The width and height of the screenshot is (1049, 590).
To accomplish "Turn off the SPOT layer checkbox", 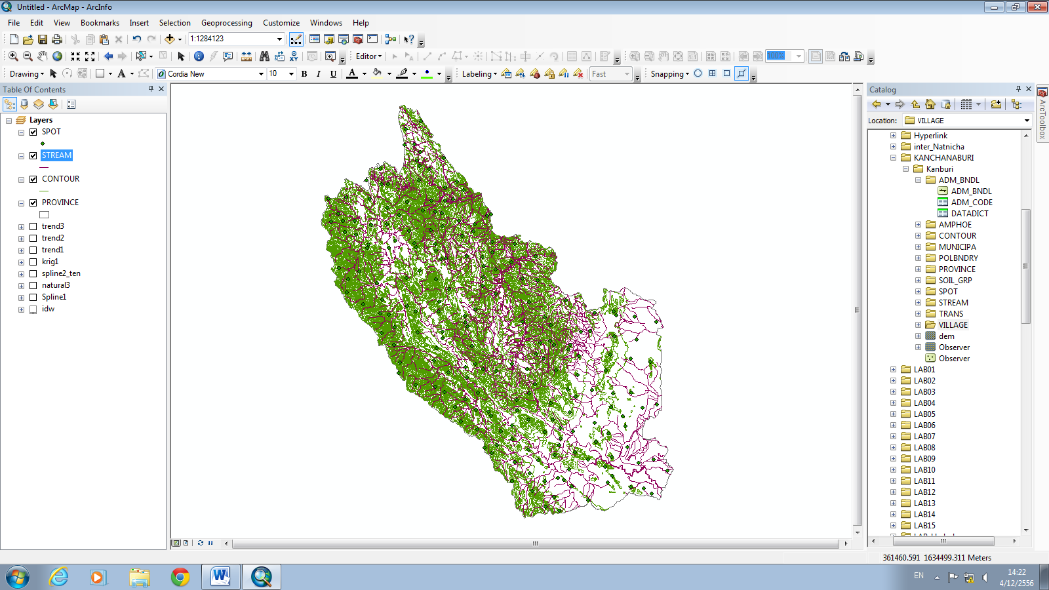I will (x=33, y=132).
